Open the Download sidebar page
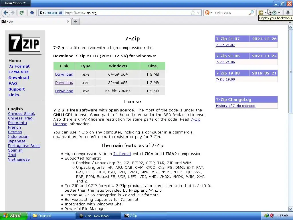The width and height of the screenshot is (293, 220). coord(19,78)
